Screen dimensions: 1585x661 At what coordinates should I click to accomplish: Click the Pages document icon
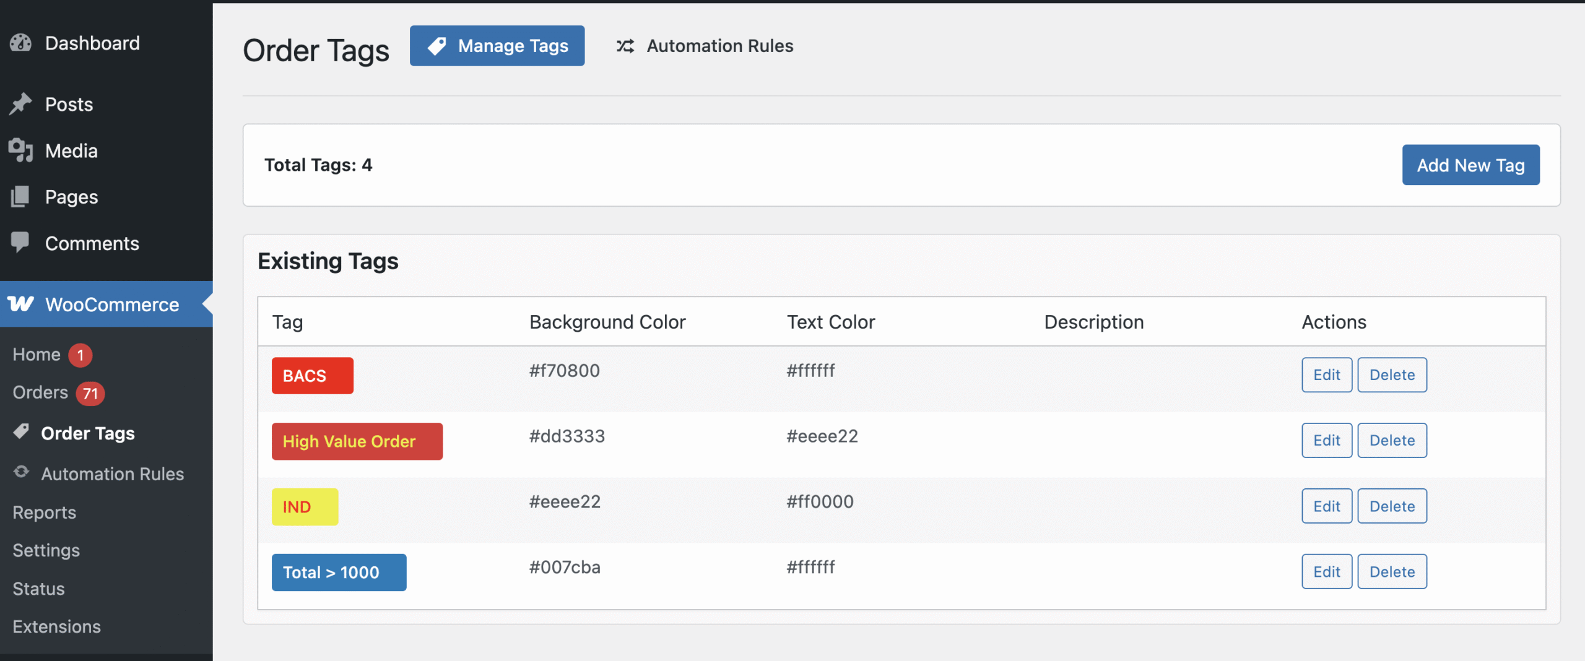click(20, 197)
